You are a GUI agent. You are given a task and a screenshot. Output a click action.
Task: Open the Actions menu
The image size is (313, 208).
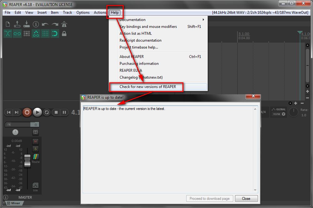100,13
